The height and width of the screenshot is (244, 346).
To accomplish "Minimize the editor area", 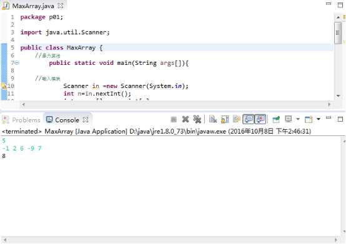I will pyautogui.click(x=329, y=4).
